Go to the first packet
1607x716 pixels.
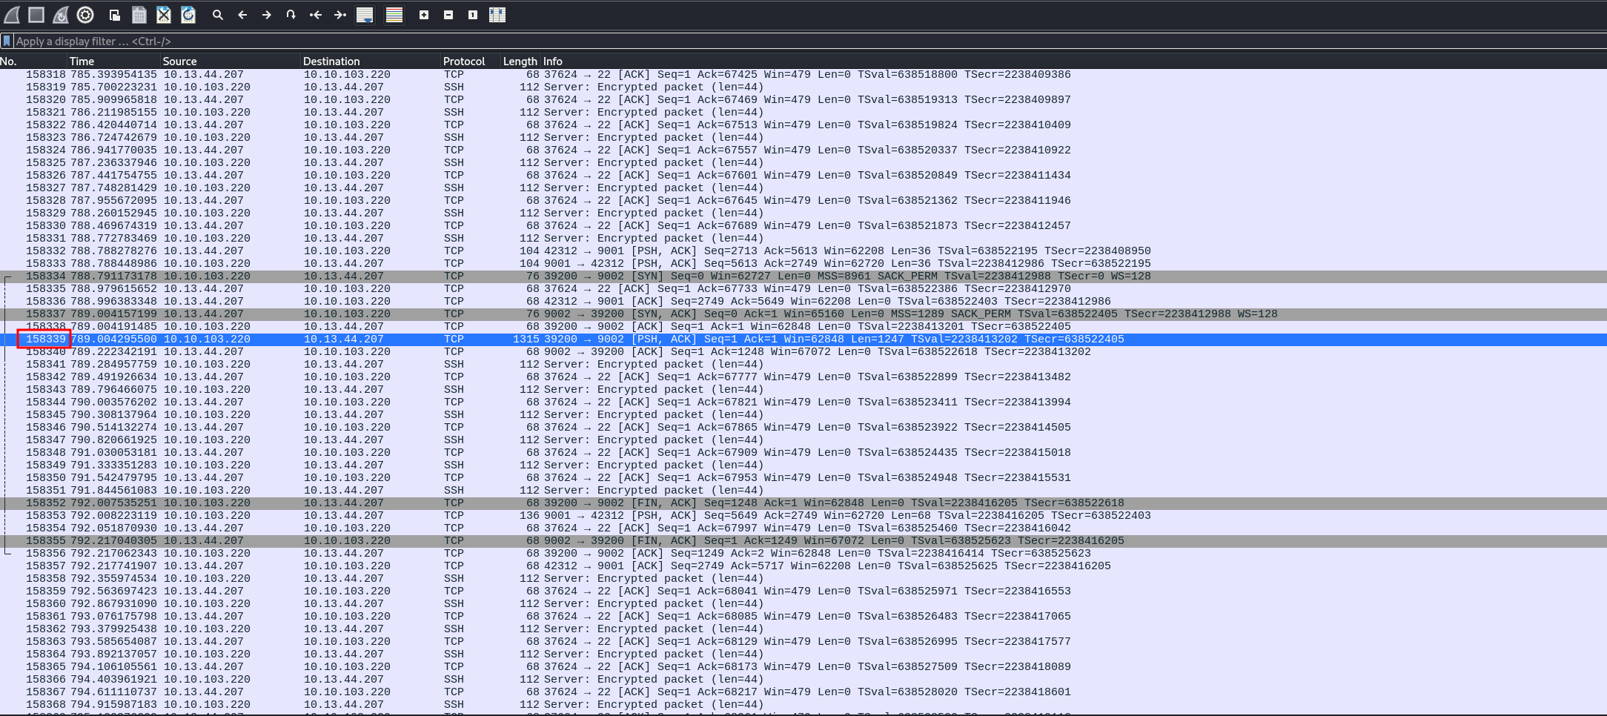tap(315, 15)
